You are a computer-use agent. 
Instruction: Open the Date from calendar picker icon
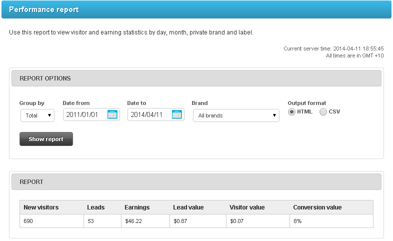pyautogui.click(x=112, y=114)
